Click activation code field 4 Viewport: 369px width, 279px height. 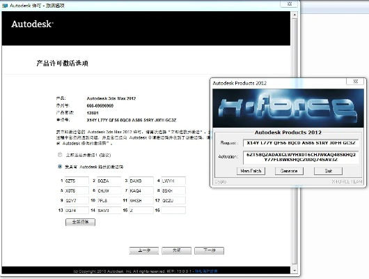click(173, 181)
